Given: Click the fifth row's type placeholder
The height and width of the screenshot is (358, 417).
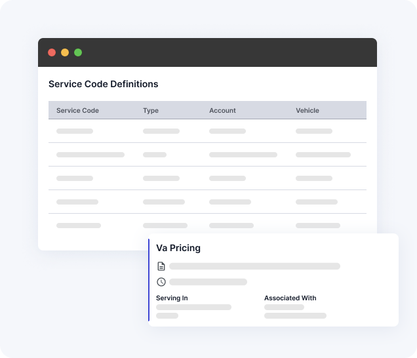Looking at the screenshot, I should pyautogui.click(x=165, y=226).
